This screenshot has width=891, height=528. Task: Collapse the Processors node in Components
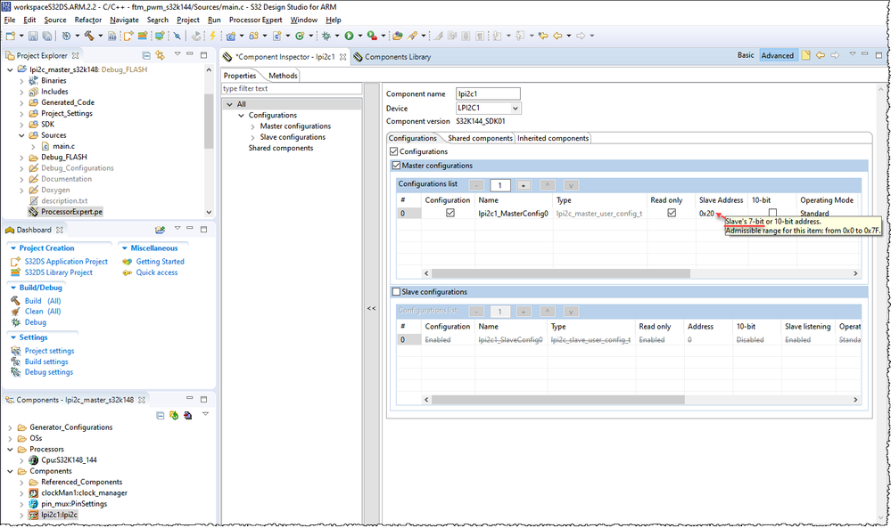pyautogui.click(x=10, y=449)
